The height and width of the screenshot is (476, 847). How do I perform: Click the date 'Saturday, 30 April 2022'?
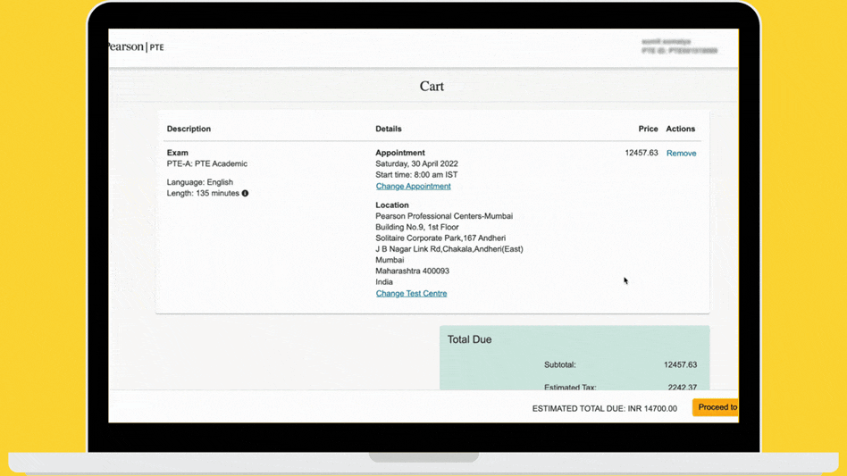coord(416,163)
